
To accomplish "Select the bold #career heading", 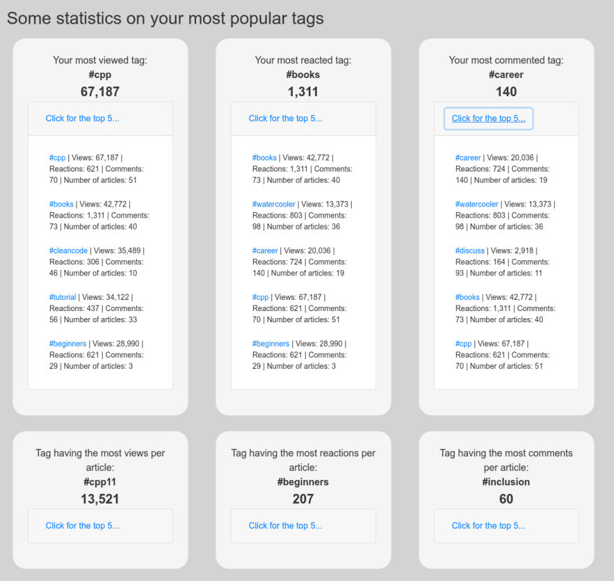I will click(506, 75).
